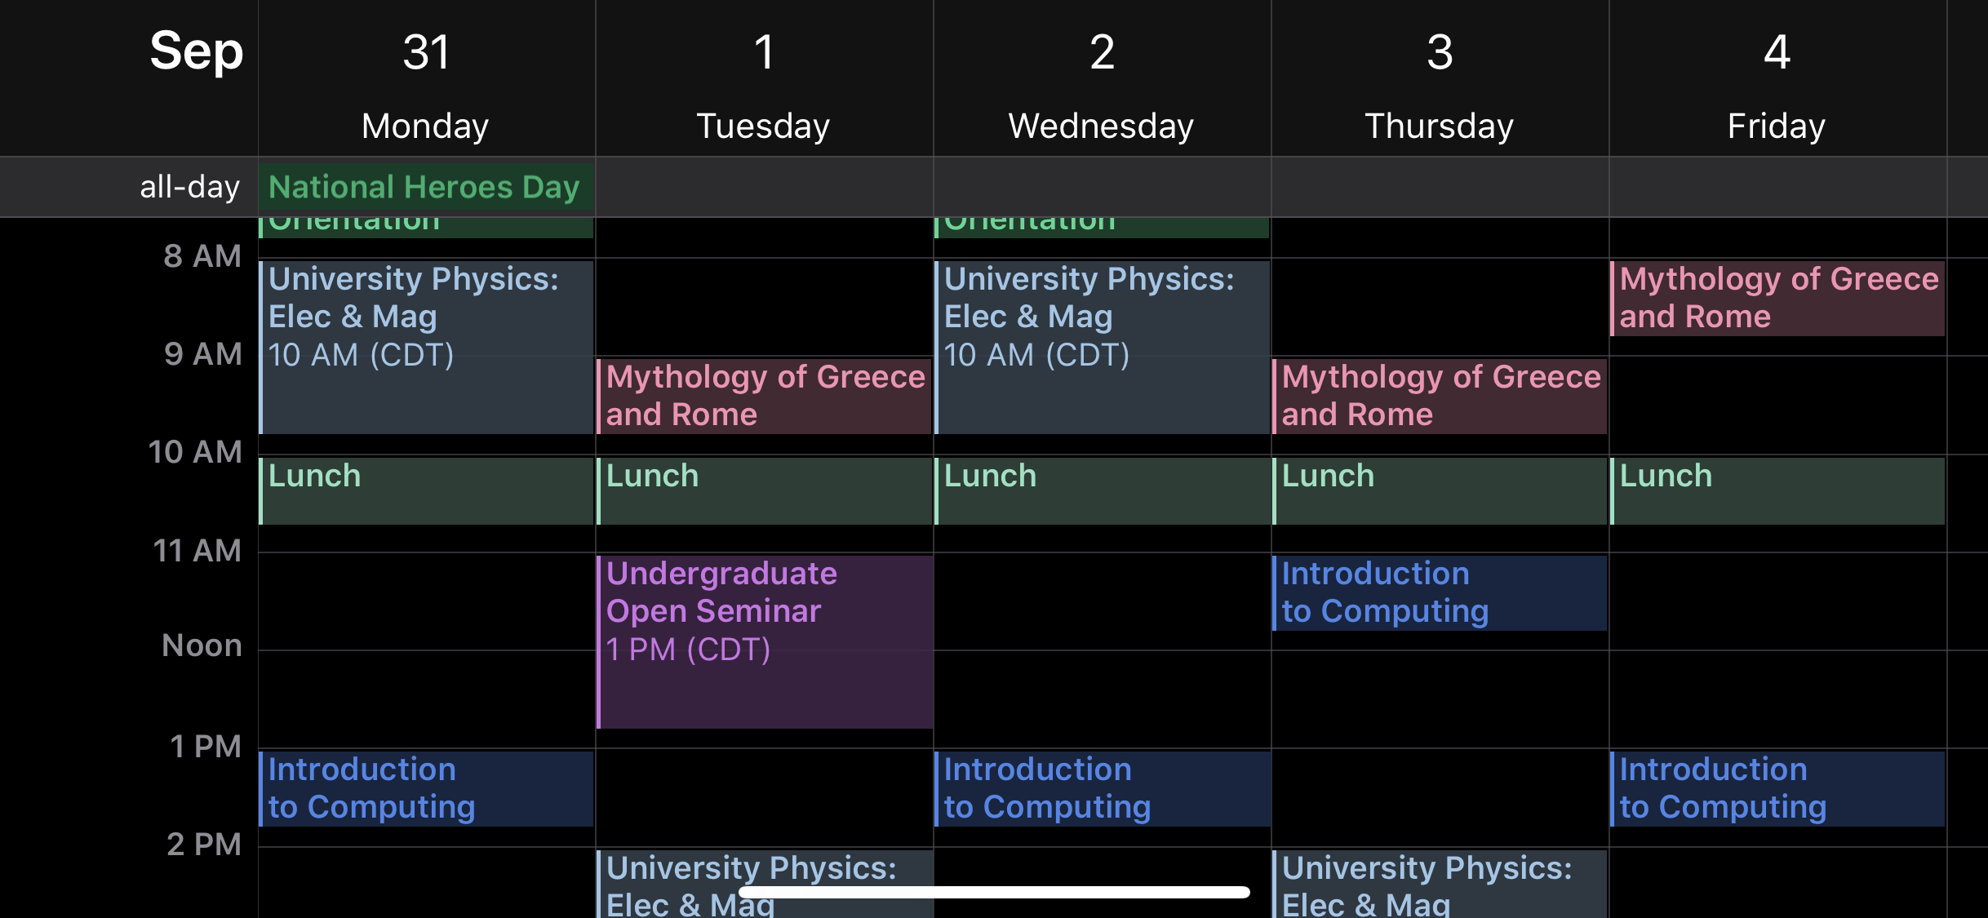Screen dimensions: 1988x918
Task: Open Wednesday's Orientation event
Action: [1102, 220]
